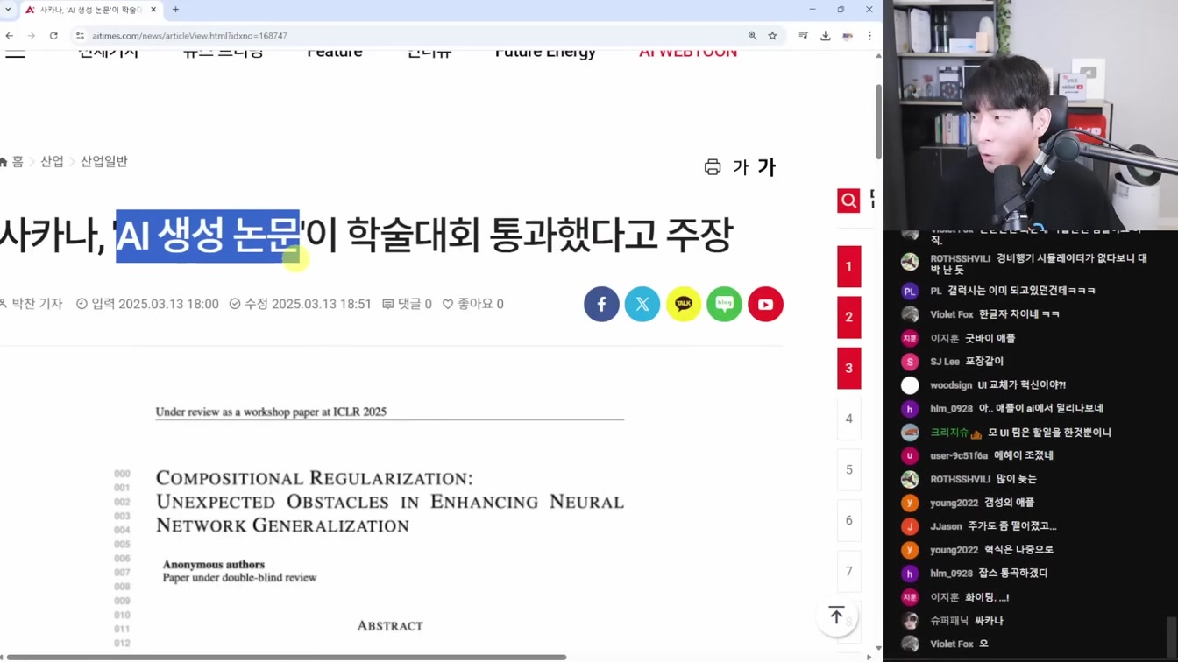Image resolution: width=1178 pixels, height=662 pixels.
Task: Open the browser profile avatar
Action: pos(848,36)
